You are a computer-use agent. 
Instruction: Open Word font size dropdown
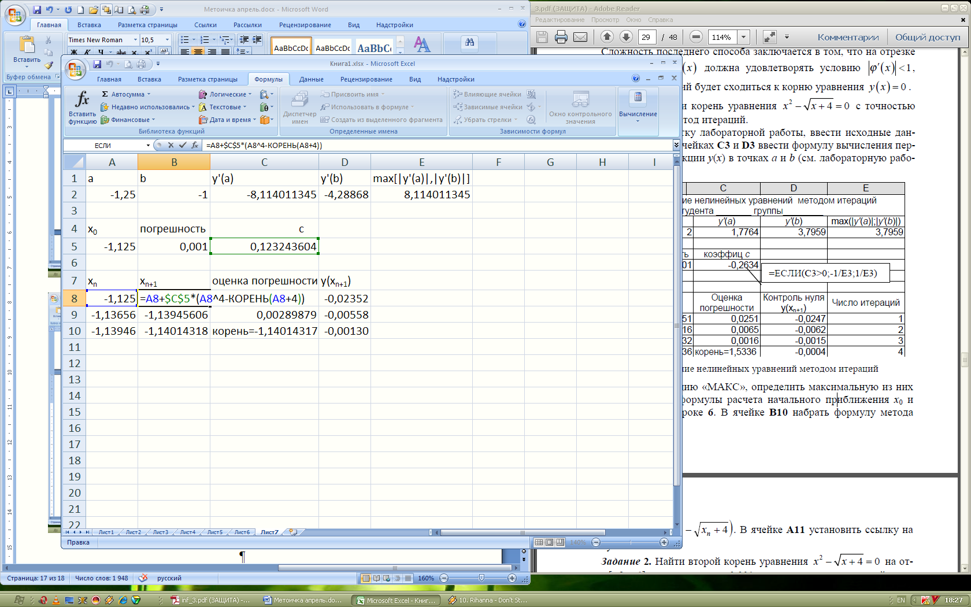pos(167,40)
